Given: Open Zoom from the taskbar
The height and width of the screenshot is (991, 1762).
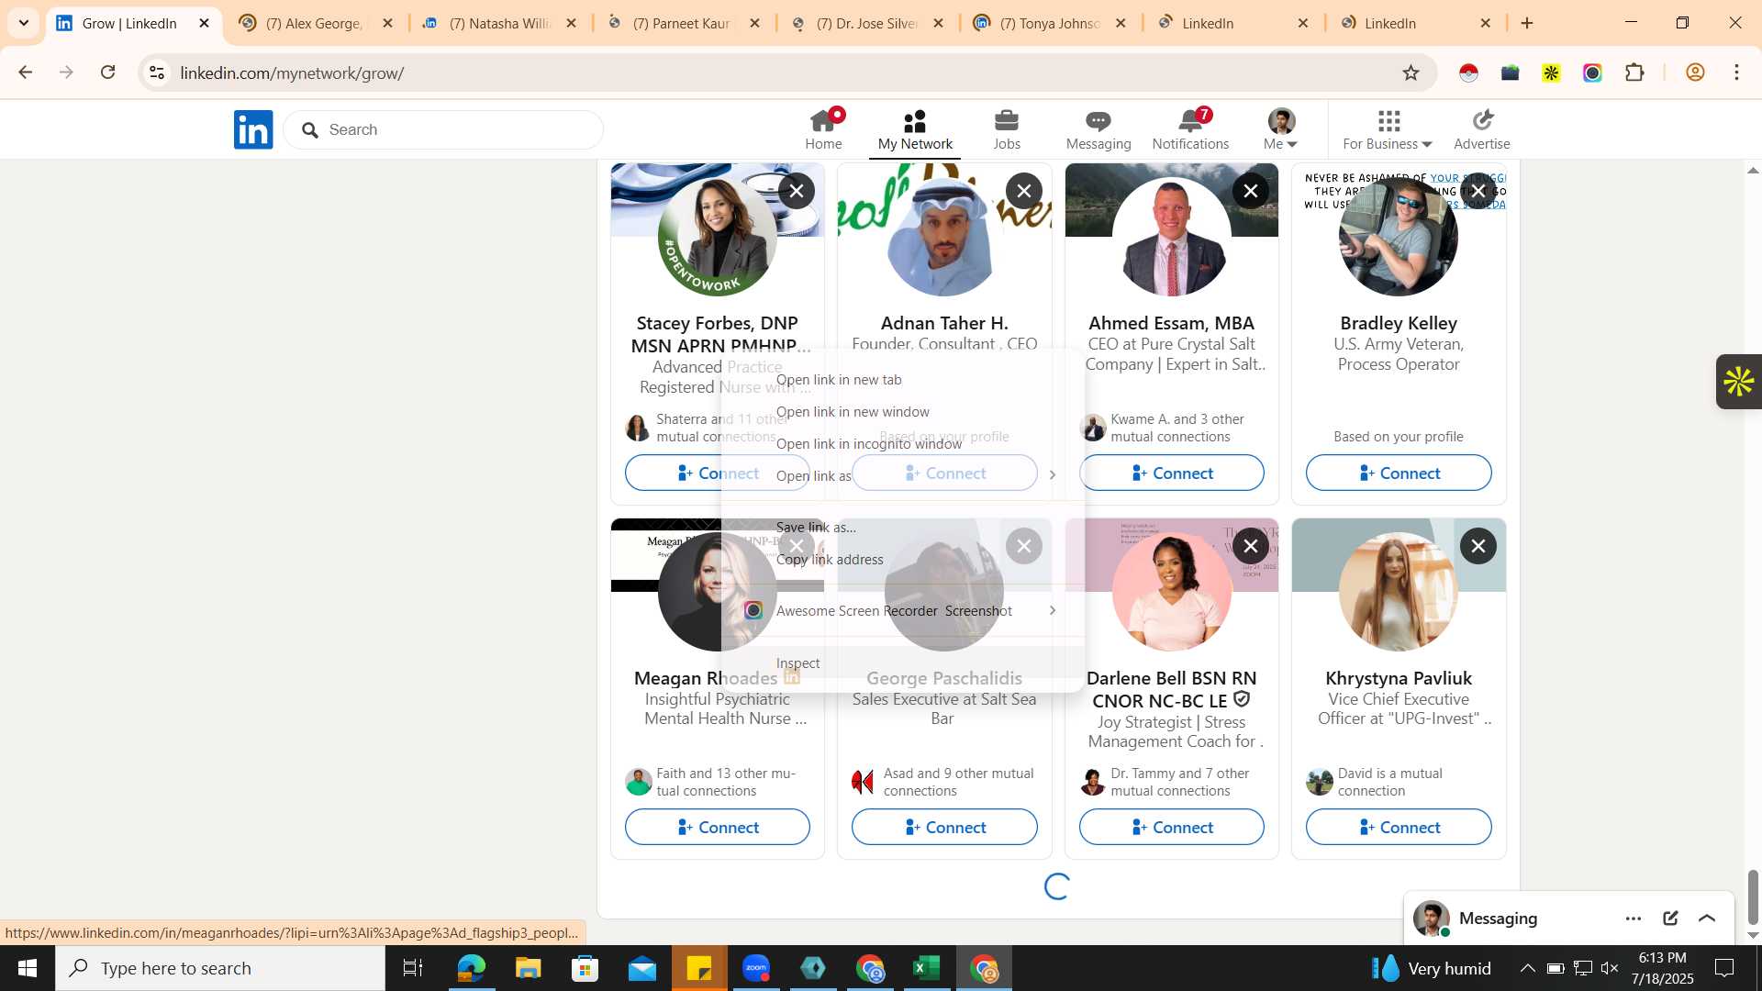Looking at the screenshot, I should point(756,968).
